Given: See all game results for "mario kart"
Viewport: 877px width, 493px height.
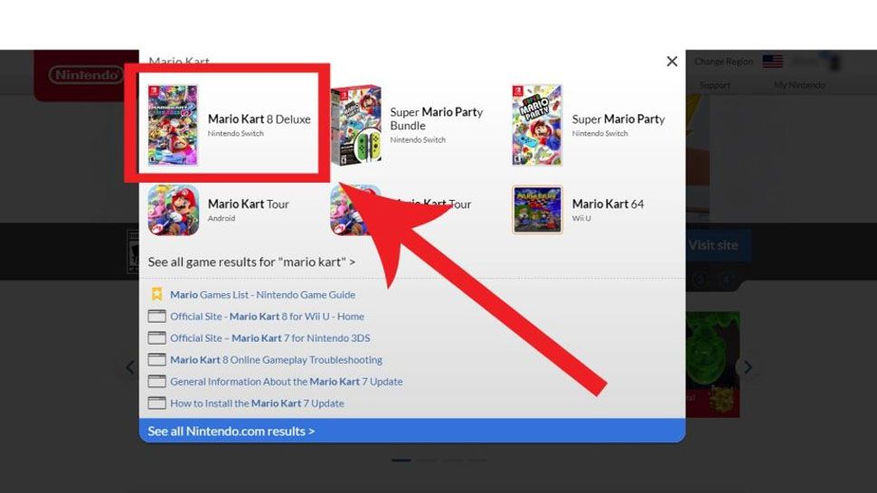Looking at the screenshot, I should [x=251, y=262].
